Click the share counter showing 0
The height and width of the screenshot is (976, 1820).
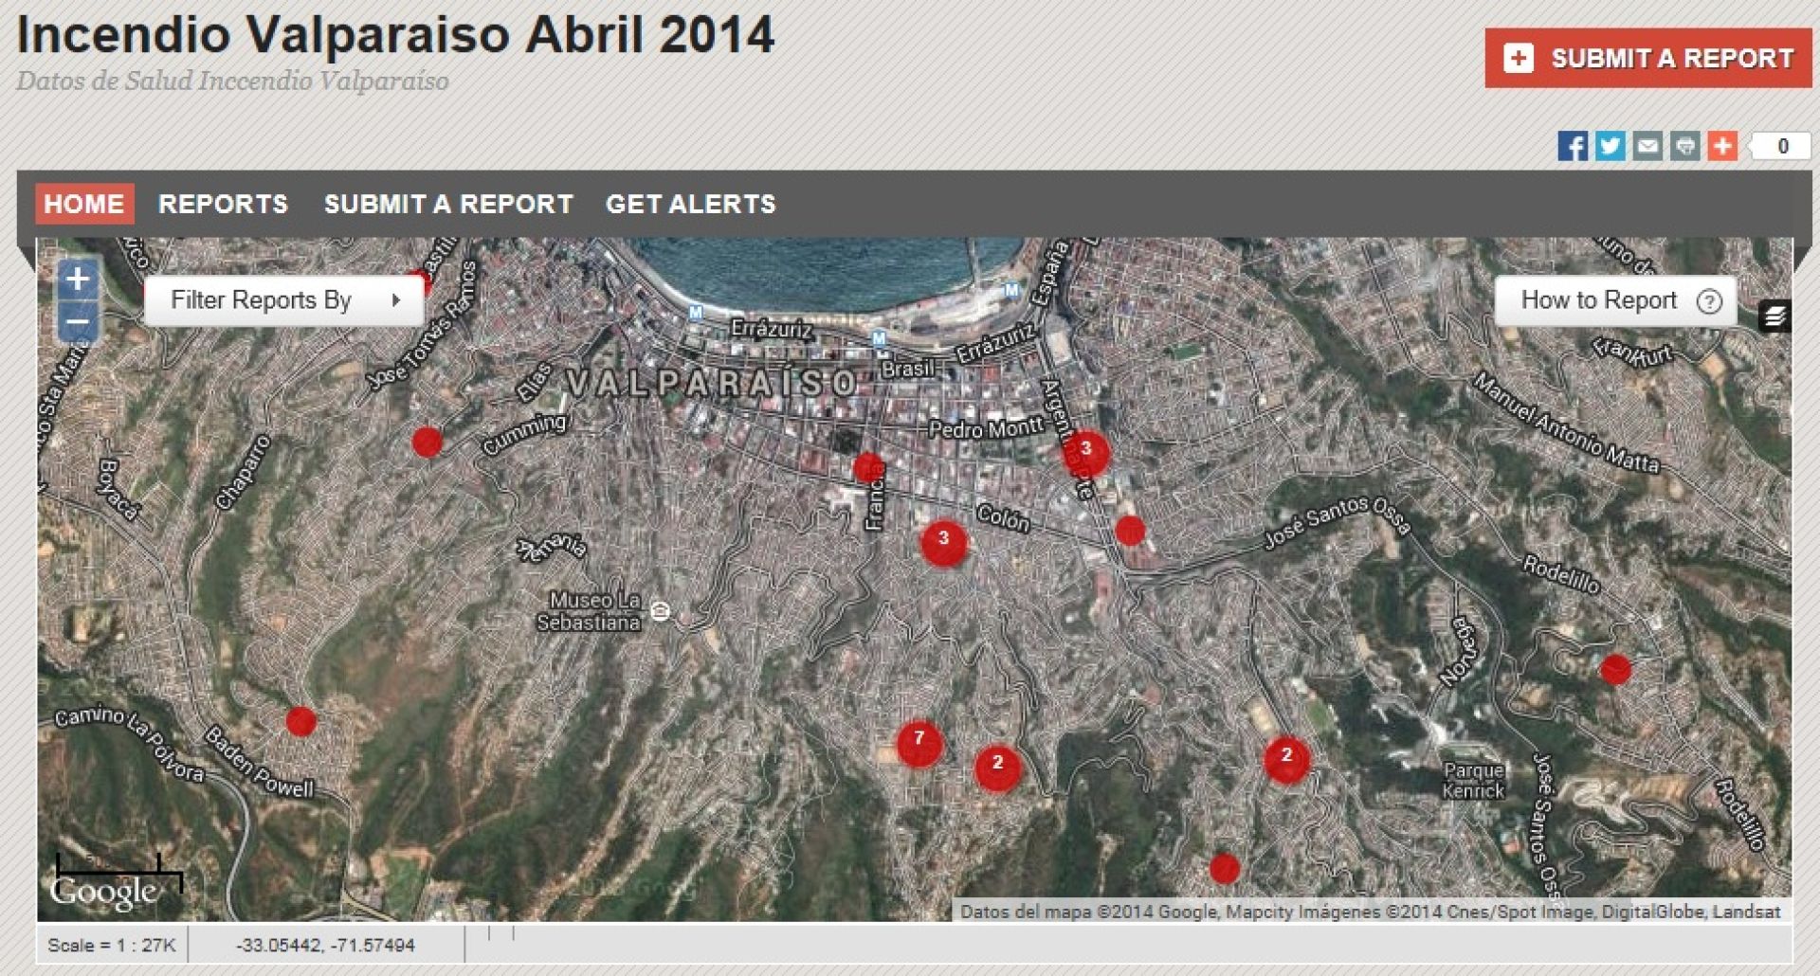1781,146
